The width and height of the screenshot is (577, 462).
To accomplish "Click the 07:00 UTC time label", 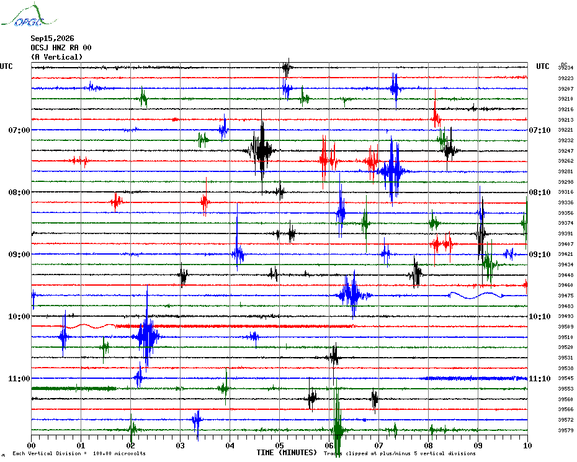I will [19, 130].
